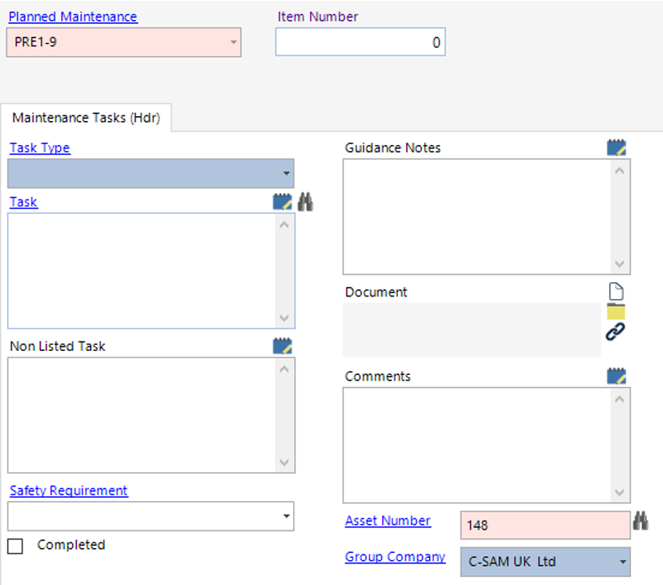Follow the Group Company link
The width and height of the screenshot is (663, 585).
pos(395,556)
